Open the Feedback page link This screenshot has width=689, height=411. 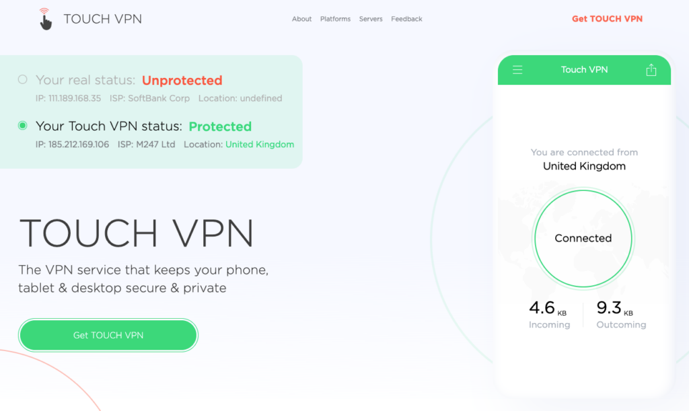coord(406,19)
